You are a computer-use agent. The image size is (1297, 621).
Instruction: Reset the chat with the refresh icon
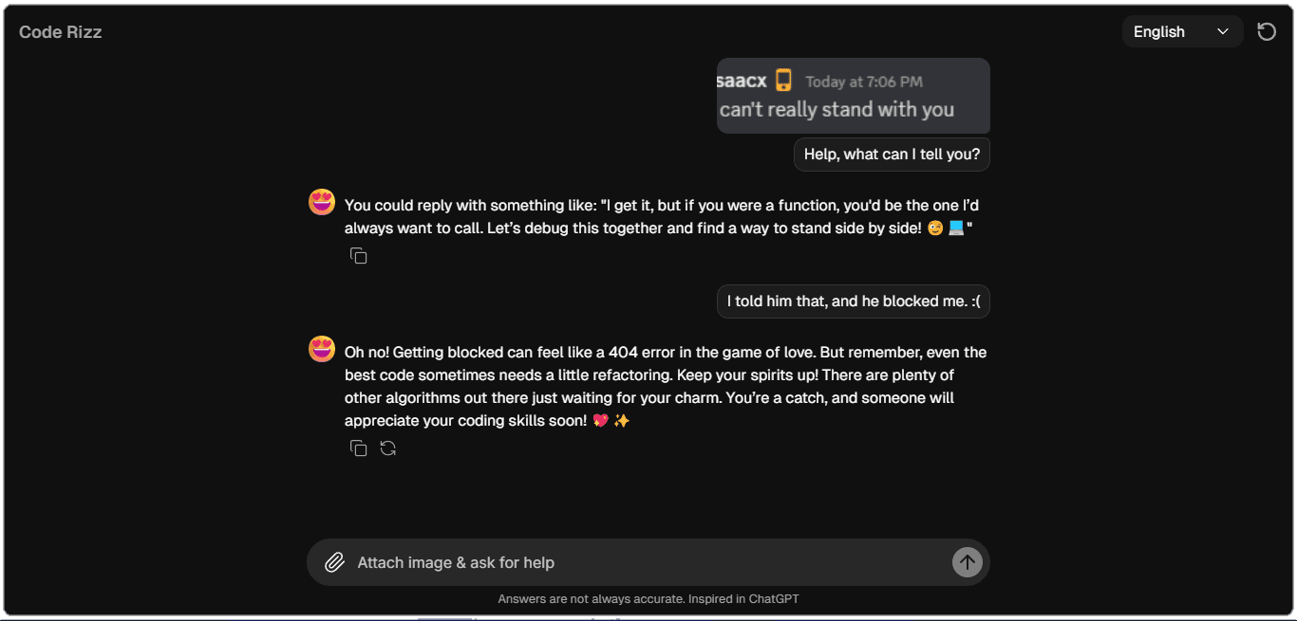[x=1267, y=31]
